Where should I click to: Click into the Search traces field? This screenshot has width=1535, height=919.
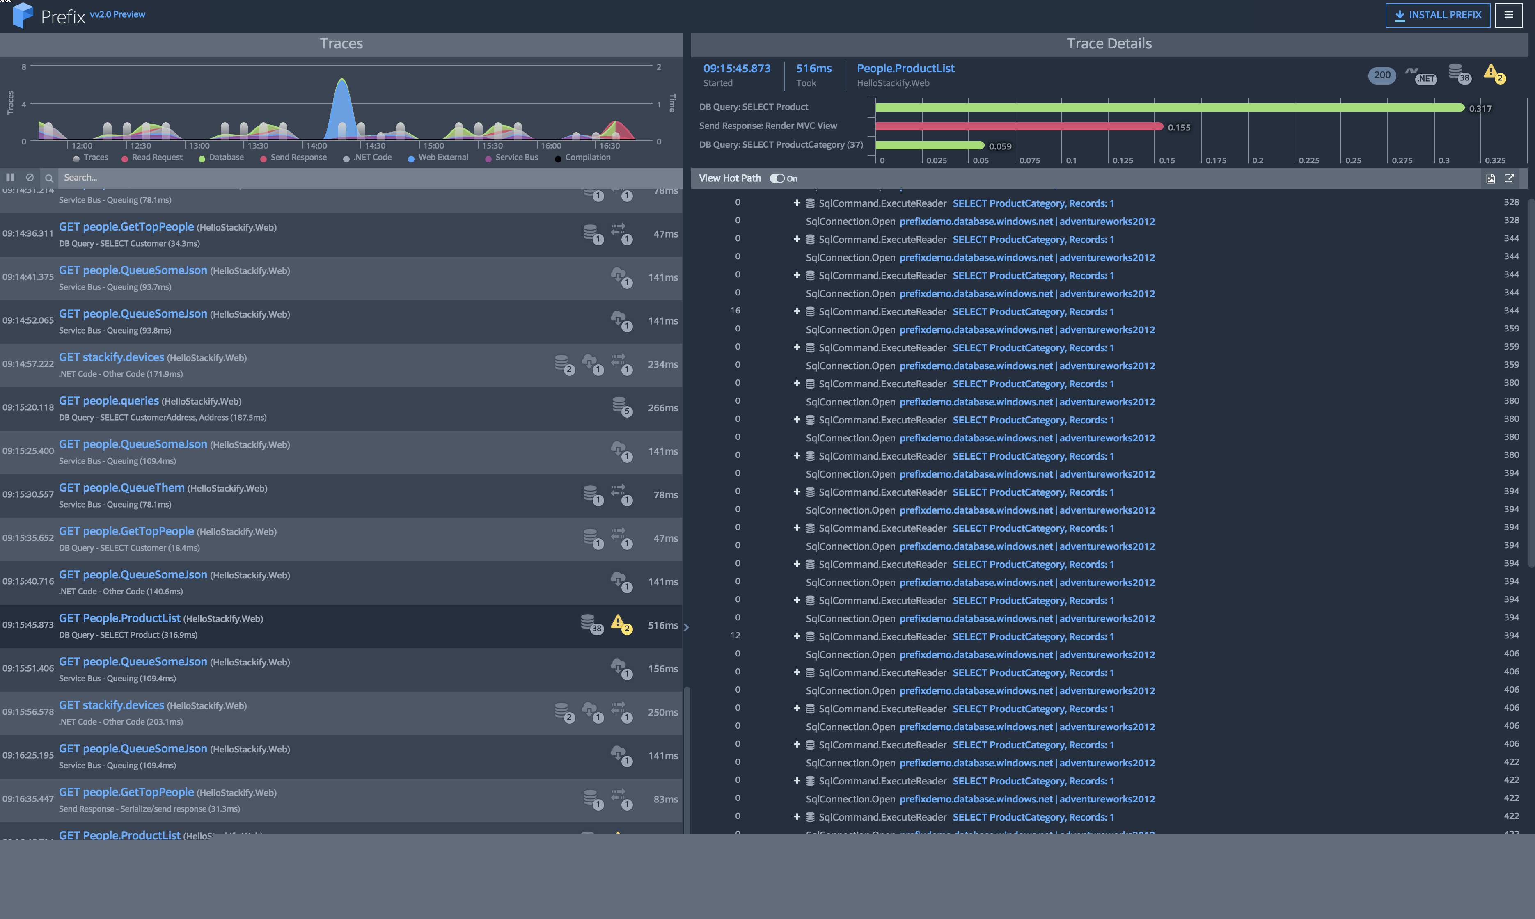point(310,178)
